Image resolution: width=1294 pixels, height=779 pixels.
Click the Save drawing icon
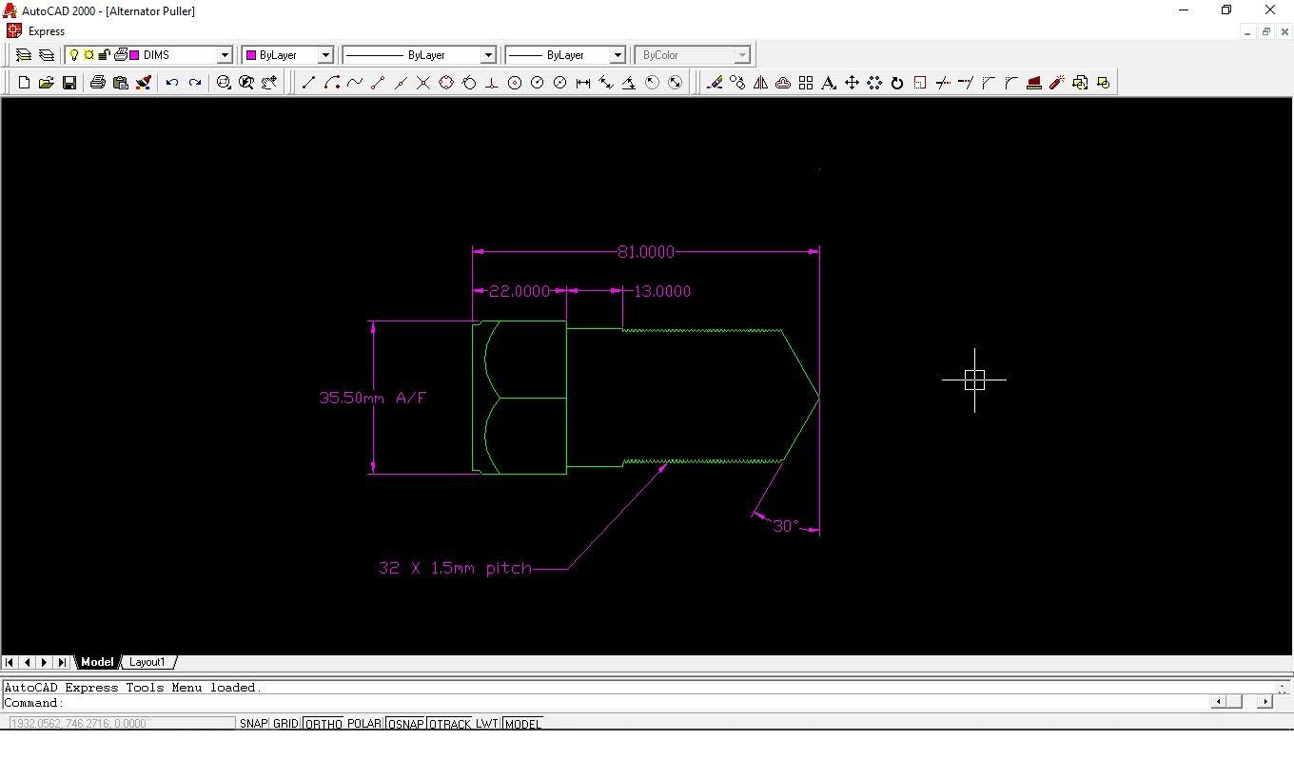point(69,84)
